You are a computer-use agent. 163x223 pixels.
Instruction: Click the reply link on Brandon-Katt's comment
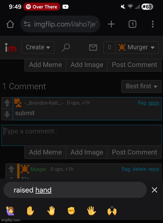(x=154, y=103)
